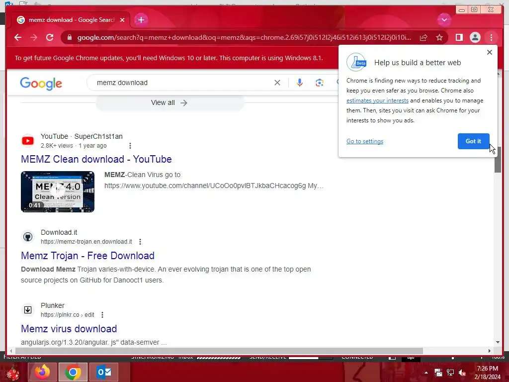Open Memz virus download link
The image size is (509, 382).
(69, 329)
